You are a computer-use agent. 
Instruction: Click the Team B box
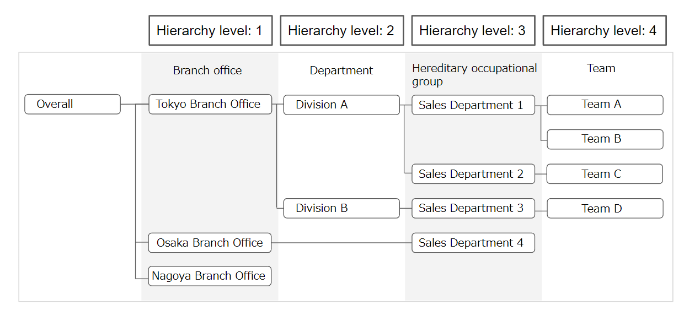pos(605,139)
